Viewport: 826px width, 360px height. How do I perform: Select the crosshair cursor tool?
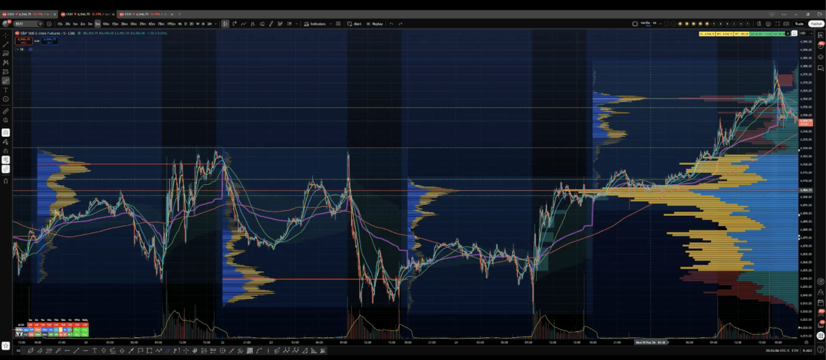click(6, 34)
